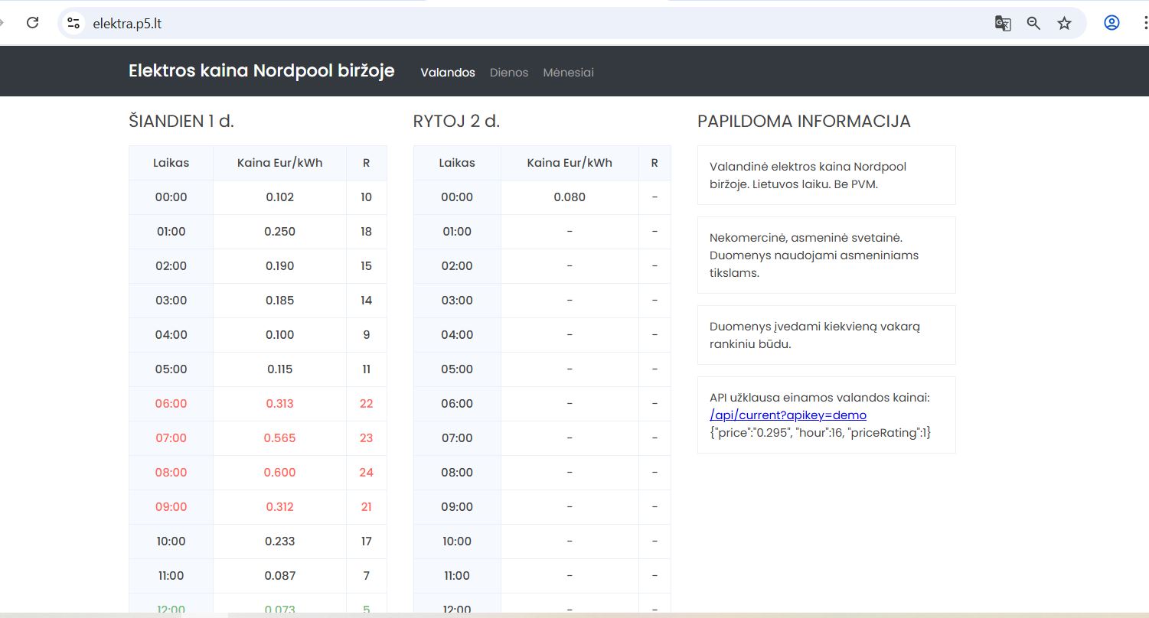Open the zoom magnifier icon in address bar
1149x618 pixels.
click(1033, 23)
